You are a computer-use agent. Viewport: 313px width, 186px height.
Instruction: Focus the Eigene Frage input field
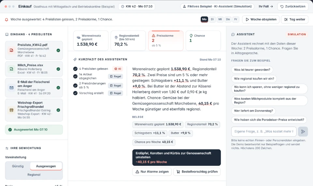[x=264, y=131]
